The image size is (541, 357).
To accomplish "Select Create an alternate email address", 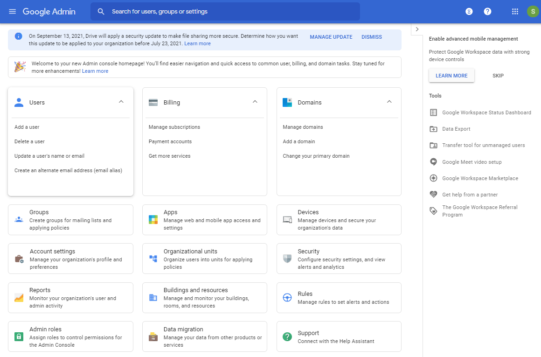I will coord(68,170).
